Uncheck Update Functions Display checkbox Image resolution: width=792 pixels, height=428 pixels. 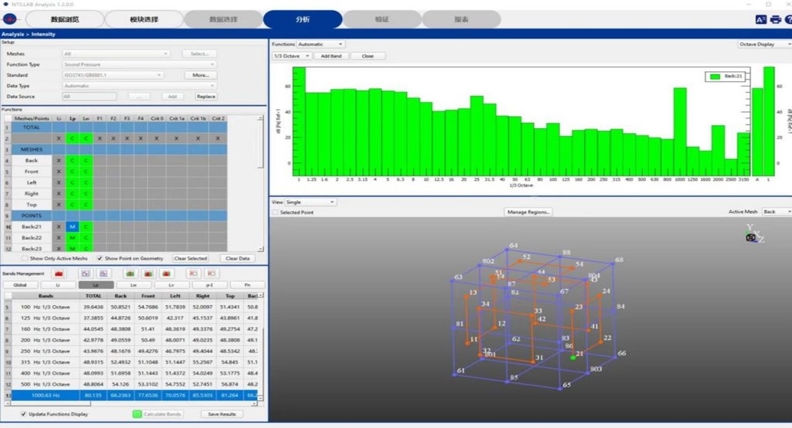tap(24, 414)
